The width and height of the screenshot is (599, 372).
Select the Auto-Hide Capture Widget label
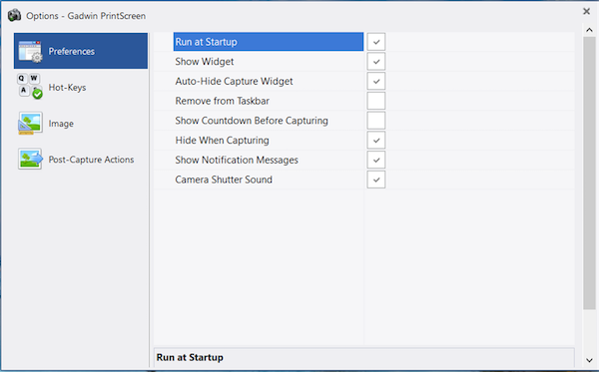pyautogui.click(x=234, y=81)
